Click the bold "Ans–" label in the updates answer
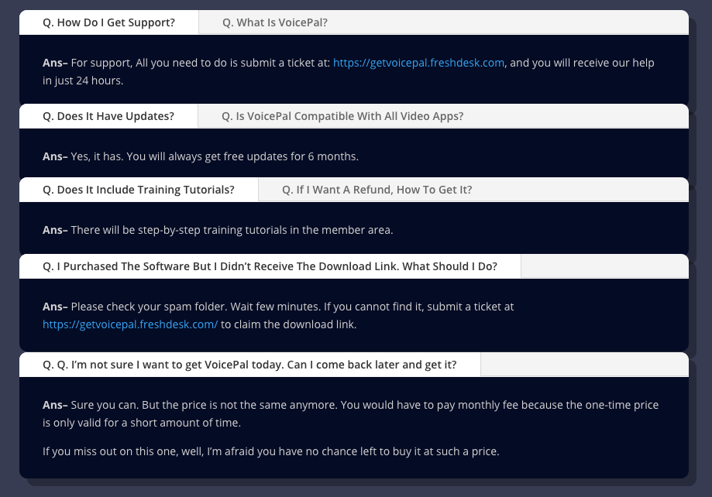 [x=55, y=156]
